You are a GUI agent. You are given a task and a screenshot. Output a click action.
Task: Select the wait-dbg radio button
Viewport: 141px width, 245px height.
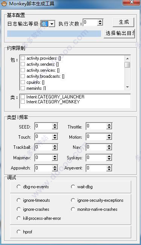point(73,186)
